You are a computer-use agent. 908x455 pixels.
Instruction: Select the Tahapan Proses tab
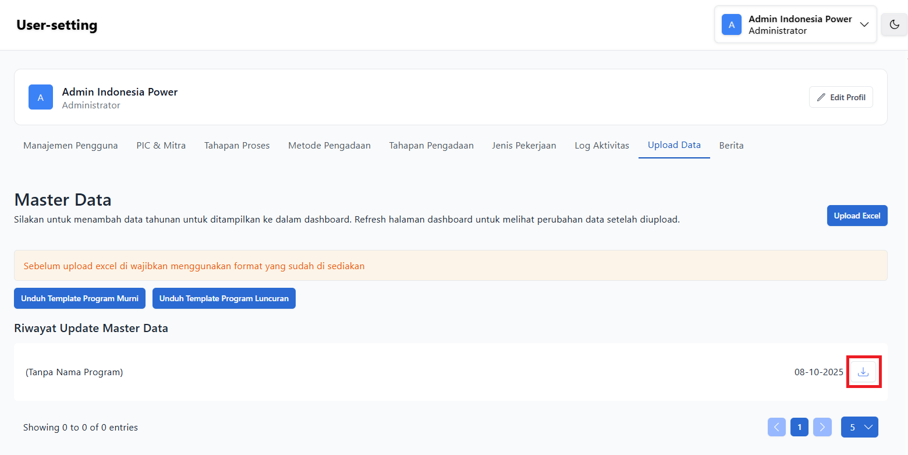pyautogui.click(x=237, y=146)
